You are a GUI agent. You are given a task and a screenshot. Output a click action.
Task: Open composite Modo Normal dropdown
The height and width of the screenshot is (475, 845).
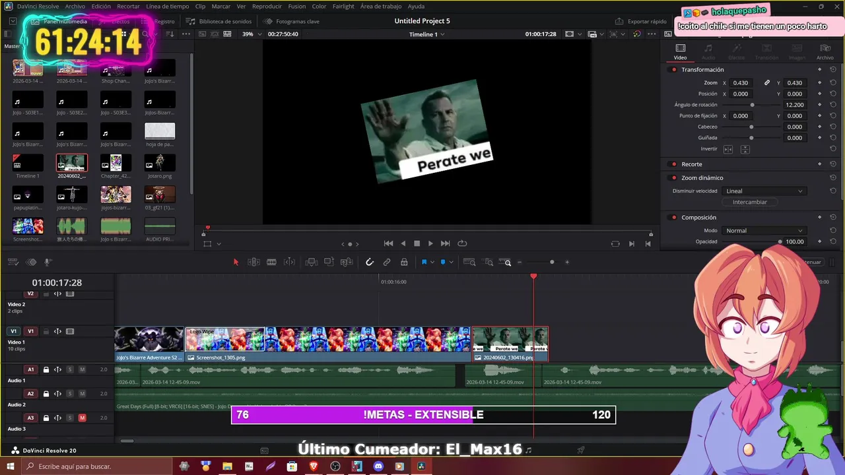pos(764,231)
